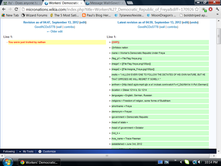The height and width of the screenshot is (166, 221).
Task: Click the 10:14 PM clock
Action: (211, 162)
